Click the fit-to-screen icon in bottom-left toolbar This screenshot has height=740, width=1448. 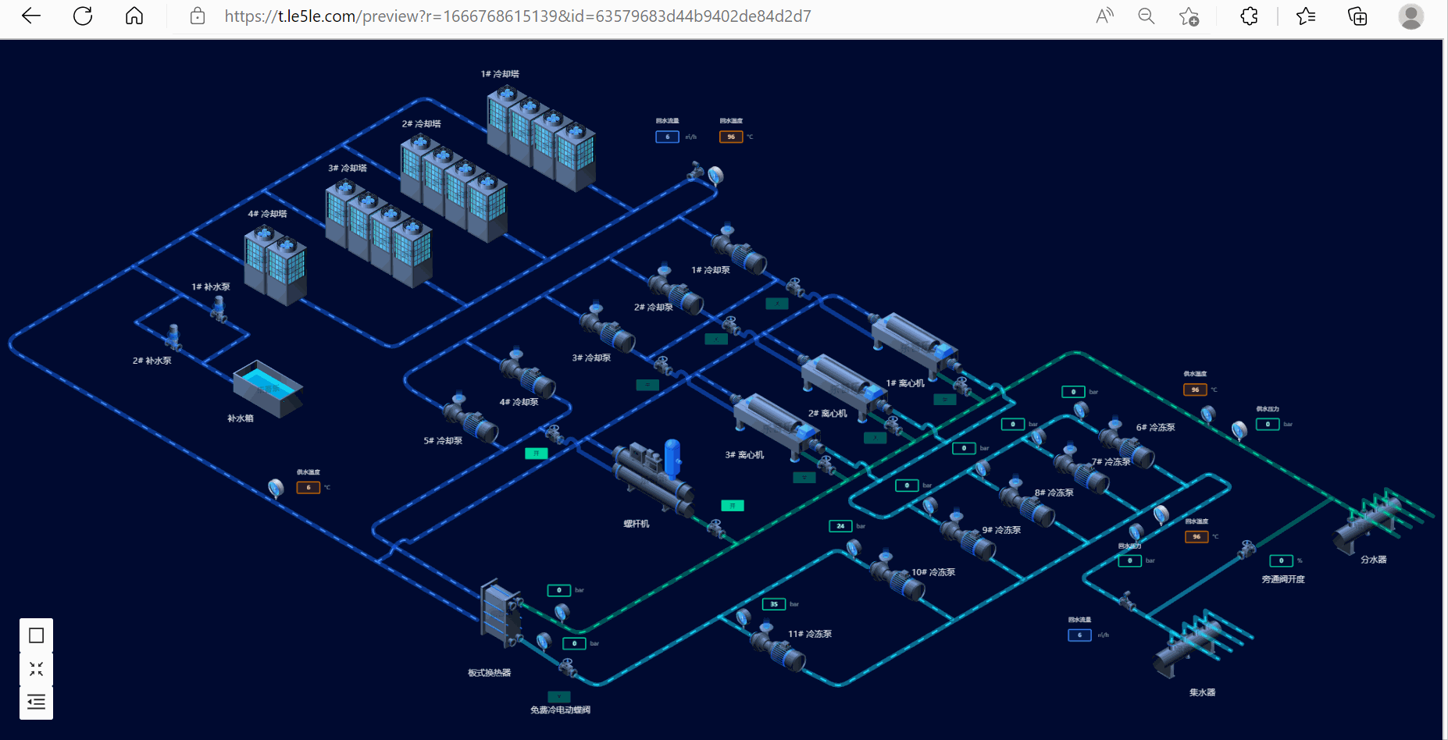click(x=36, y=668)
